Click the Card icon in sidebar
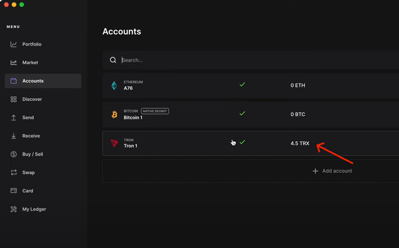399x248 pixels. [14, 191]
